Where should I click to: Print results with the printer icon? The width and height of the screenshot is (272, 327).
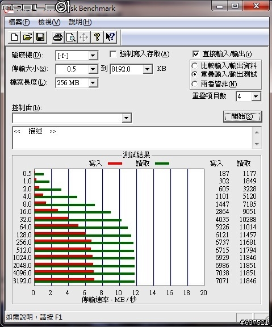58,37
